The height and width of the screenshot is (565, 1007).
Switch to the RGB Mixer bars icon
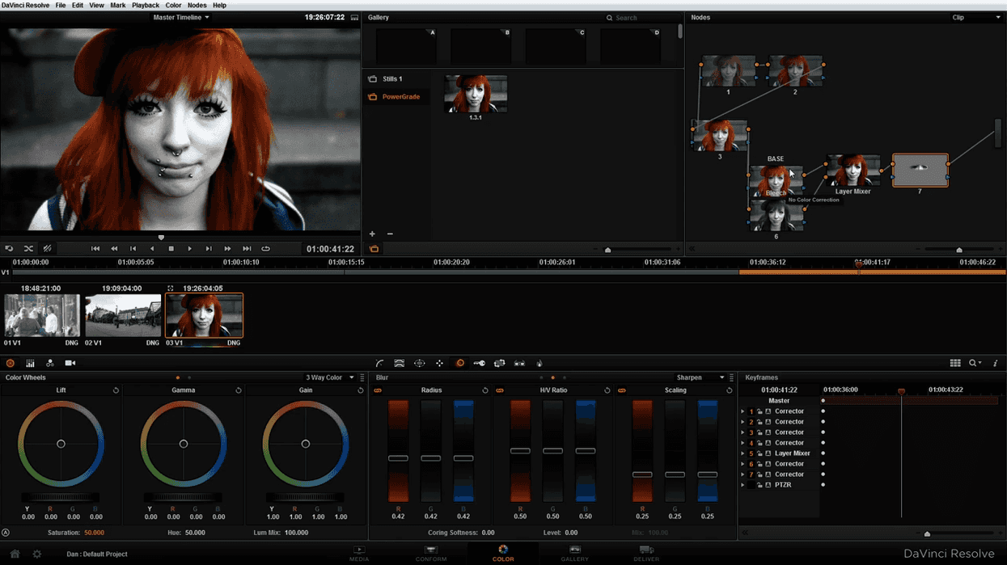30,364
